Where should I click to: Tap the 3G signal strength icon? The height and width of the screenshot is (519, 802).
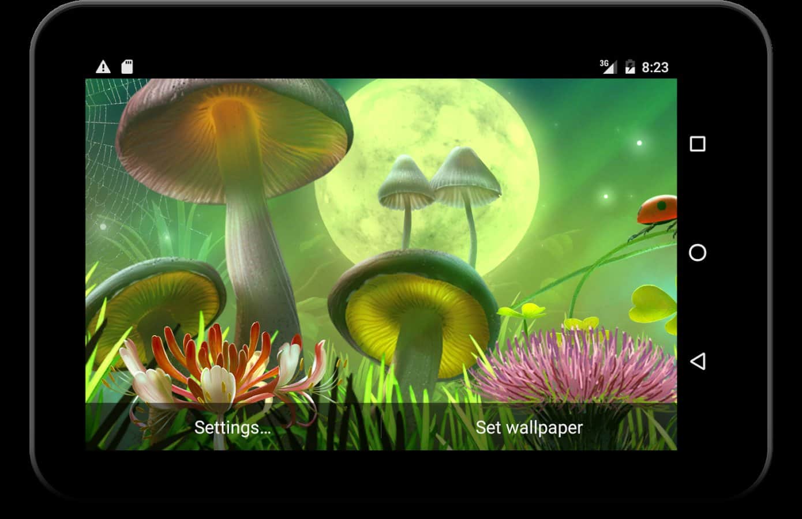608,66
